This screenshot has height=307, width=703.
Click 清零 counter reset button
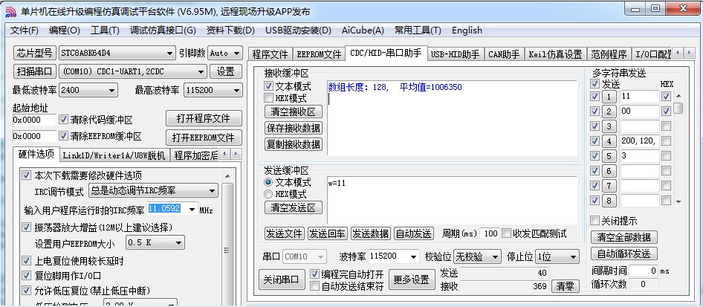tap(565, 286)
